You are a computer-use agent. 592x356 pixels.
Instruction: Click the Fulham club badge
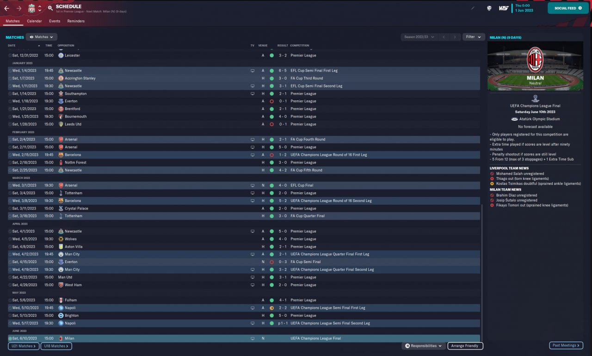[x=61, y=300]
